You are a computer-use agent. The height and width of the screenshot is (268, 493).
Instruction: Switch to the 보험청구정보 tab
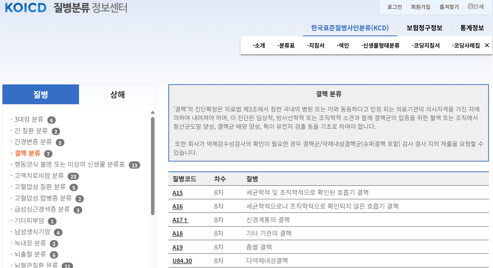click(x=424, y=28)
